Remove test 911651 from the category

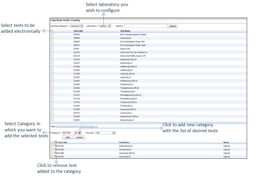56,146
